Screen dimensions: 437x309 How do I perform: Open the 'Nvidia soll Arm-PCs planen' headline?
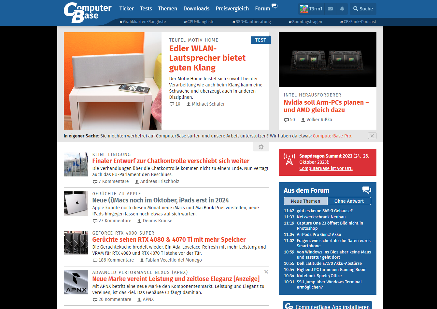pyautogui.click(x=326, y=106)
